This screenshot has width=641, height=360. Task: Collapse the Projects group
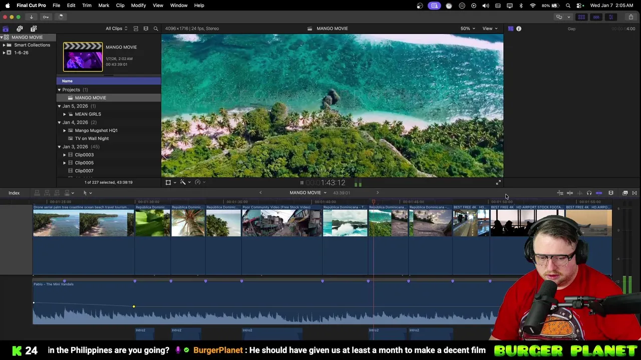[59, 89]
